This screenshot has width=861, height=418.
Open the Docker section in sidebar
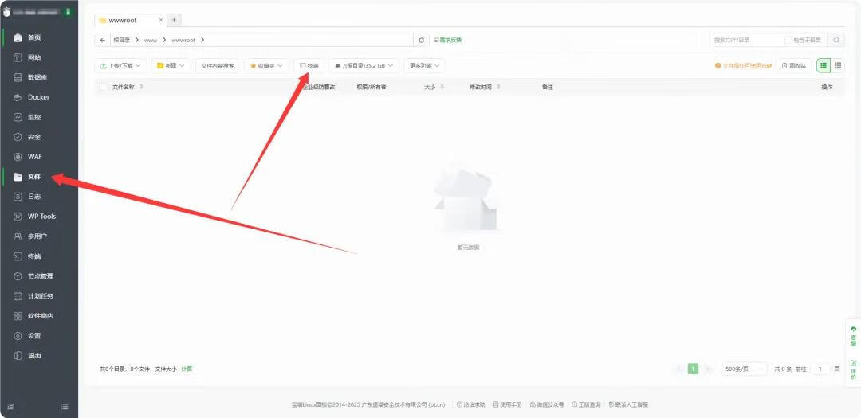pos(38,97)
